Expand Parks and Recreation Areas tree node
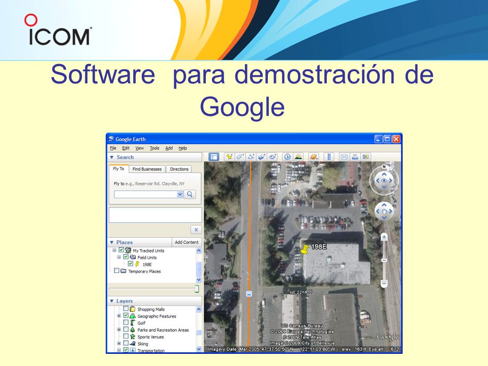 tap(119, 329)
